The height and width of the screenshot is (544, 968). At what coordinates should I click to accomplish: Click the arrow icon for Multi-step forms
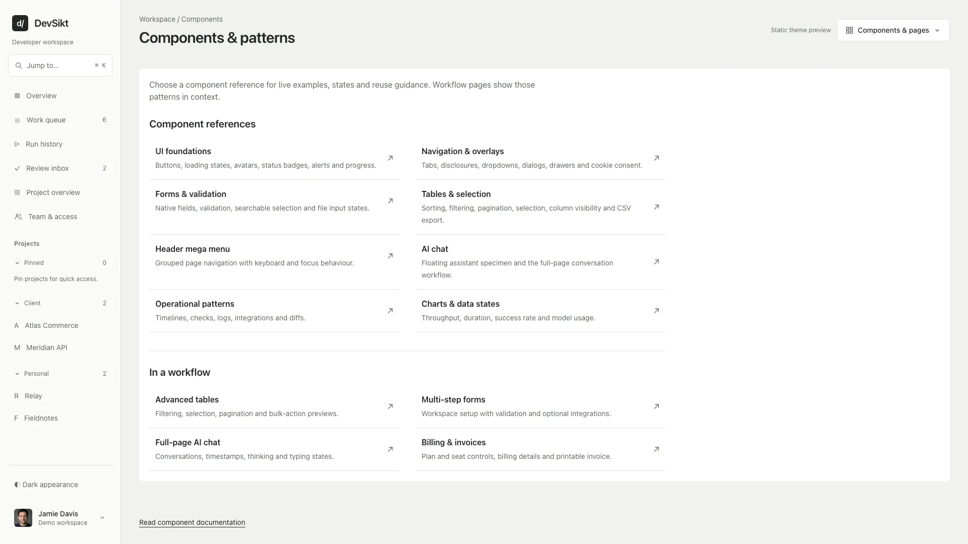pyautogui.click(x=656, y=406)
